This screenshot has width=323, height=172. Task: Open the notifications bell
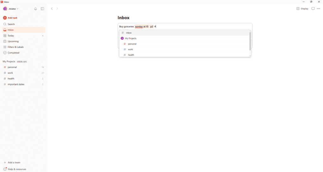[x=35, y=9]
